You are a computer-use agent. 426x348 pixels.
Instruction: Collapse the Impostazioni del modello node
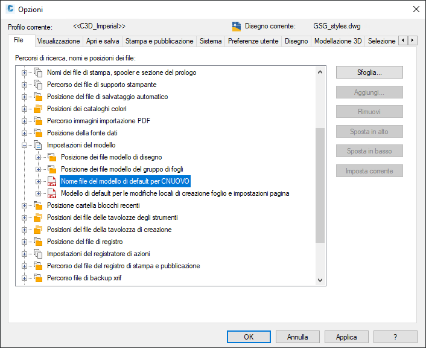pos(24,145)
